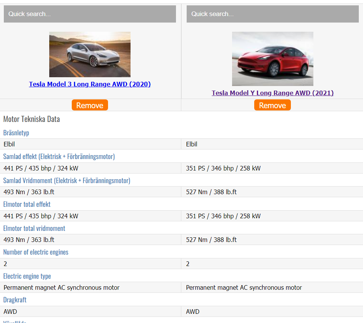This screenshot has height=323, width=363.
Task: Select Elmotor total effekt 441 PS value
Action: point(90,216)
